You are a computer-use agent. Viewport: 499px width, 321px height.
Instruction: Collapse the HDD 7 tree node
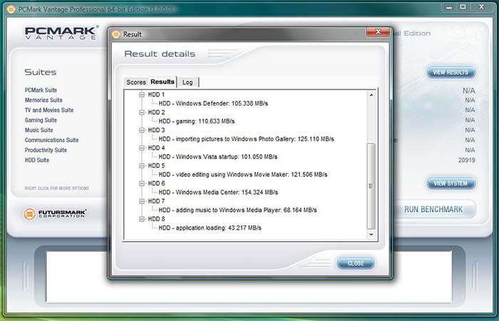pyautogui.click(x=142, y=202)
